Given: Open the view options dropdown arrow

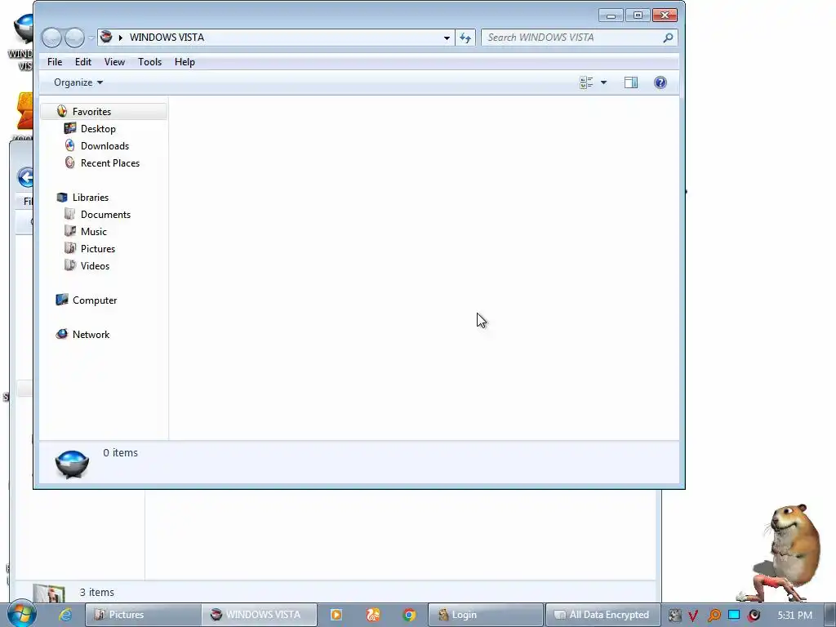Looking at the screenshot, I should 603,82.
